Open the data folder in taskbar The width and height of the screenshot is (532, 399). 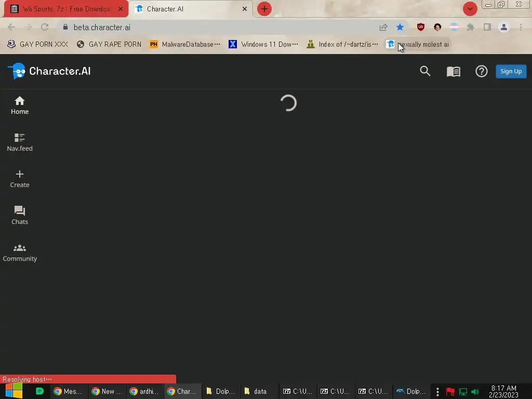(x=259, y=391)
